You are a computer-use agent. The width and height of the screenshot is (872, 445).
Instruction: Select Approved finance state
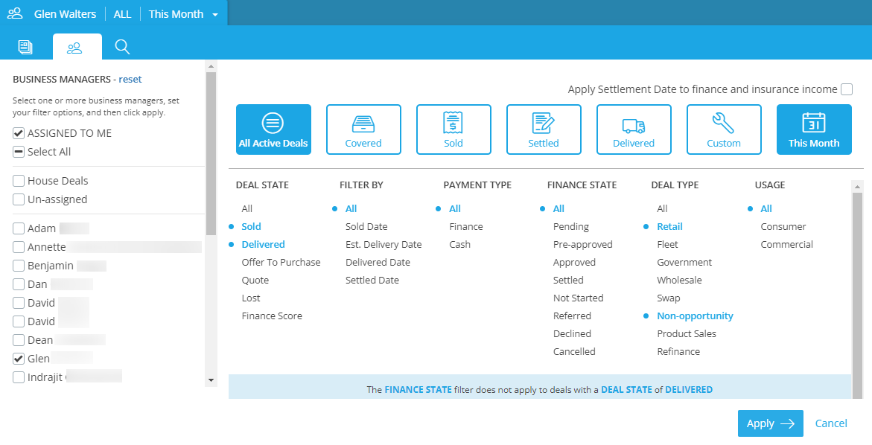(574, 262)
